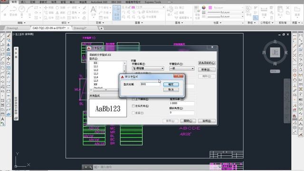Switch to the Home ribbon tab
Screen dimensions: 304x171
[14, 2]
